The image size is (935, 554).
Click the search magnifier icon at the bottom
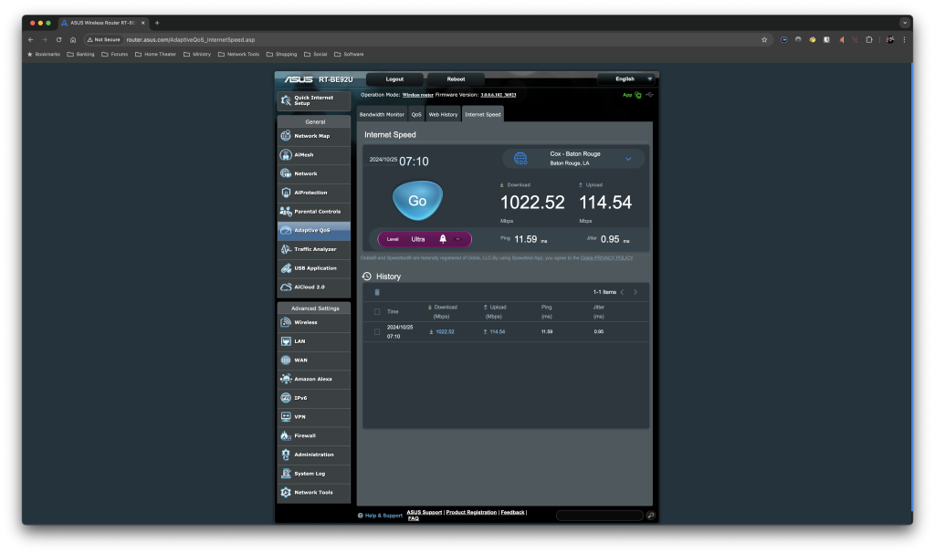tap(650, 516)
